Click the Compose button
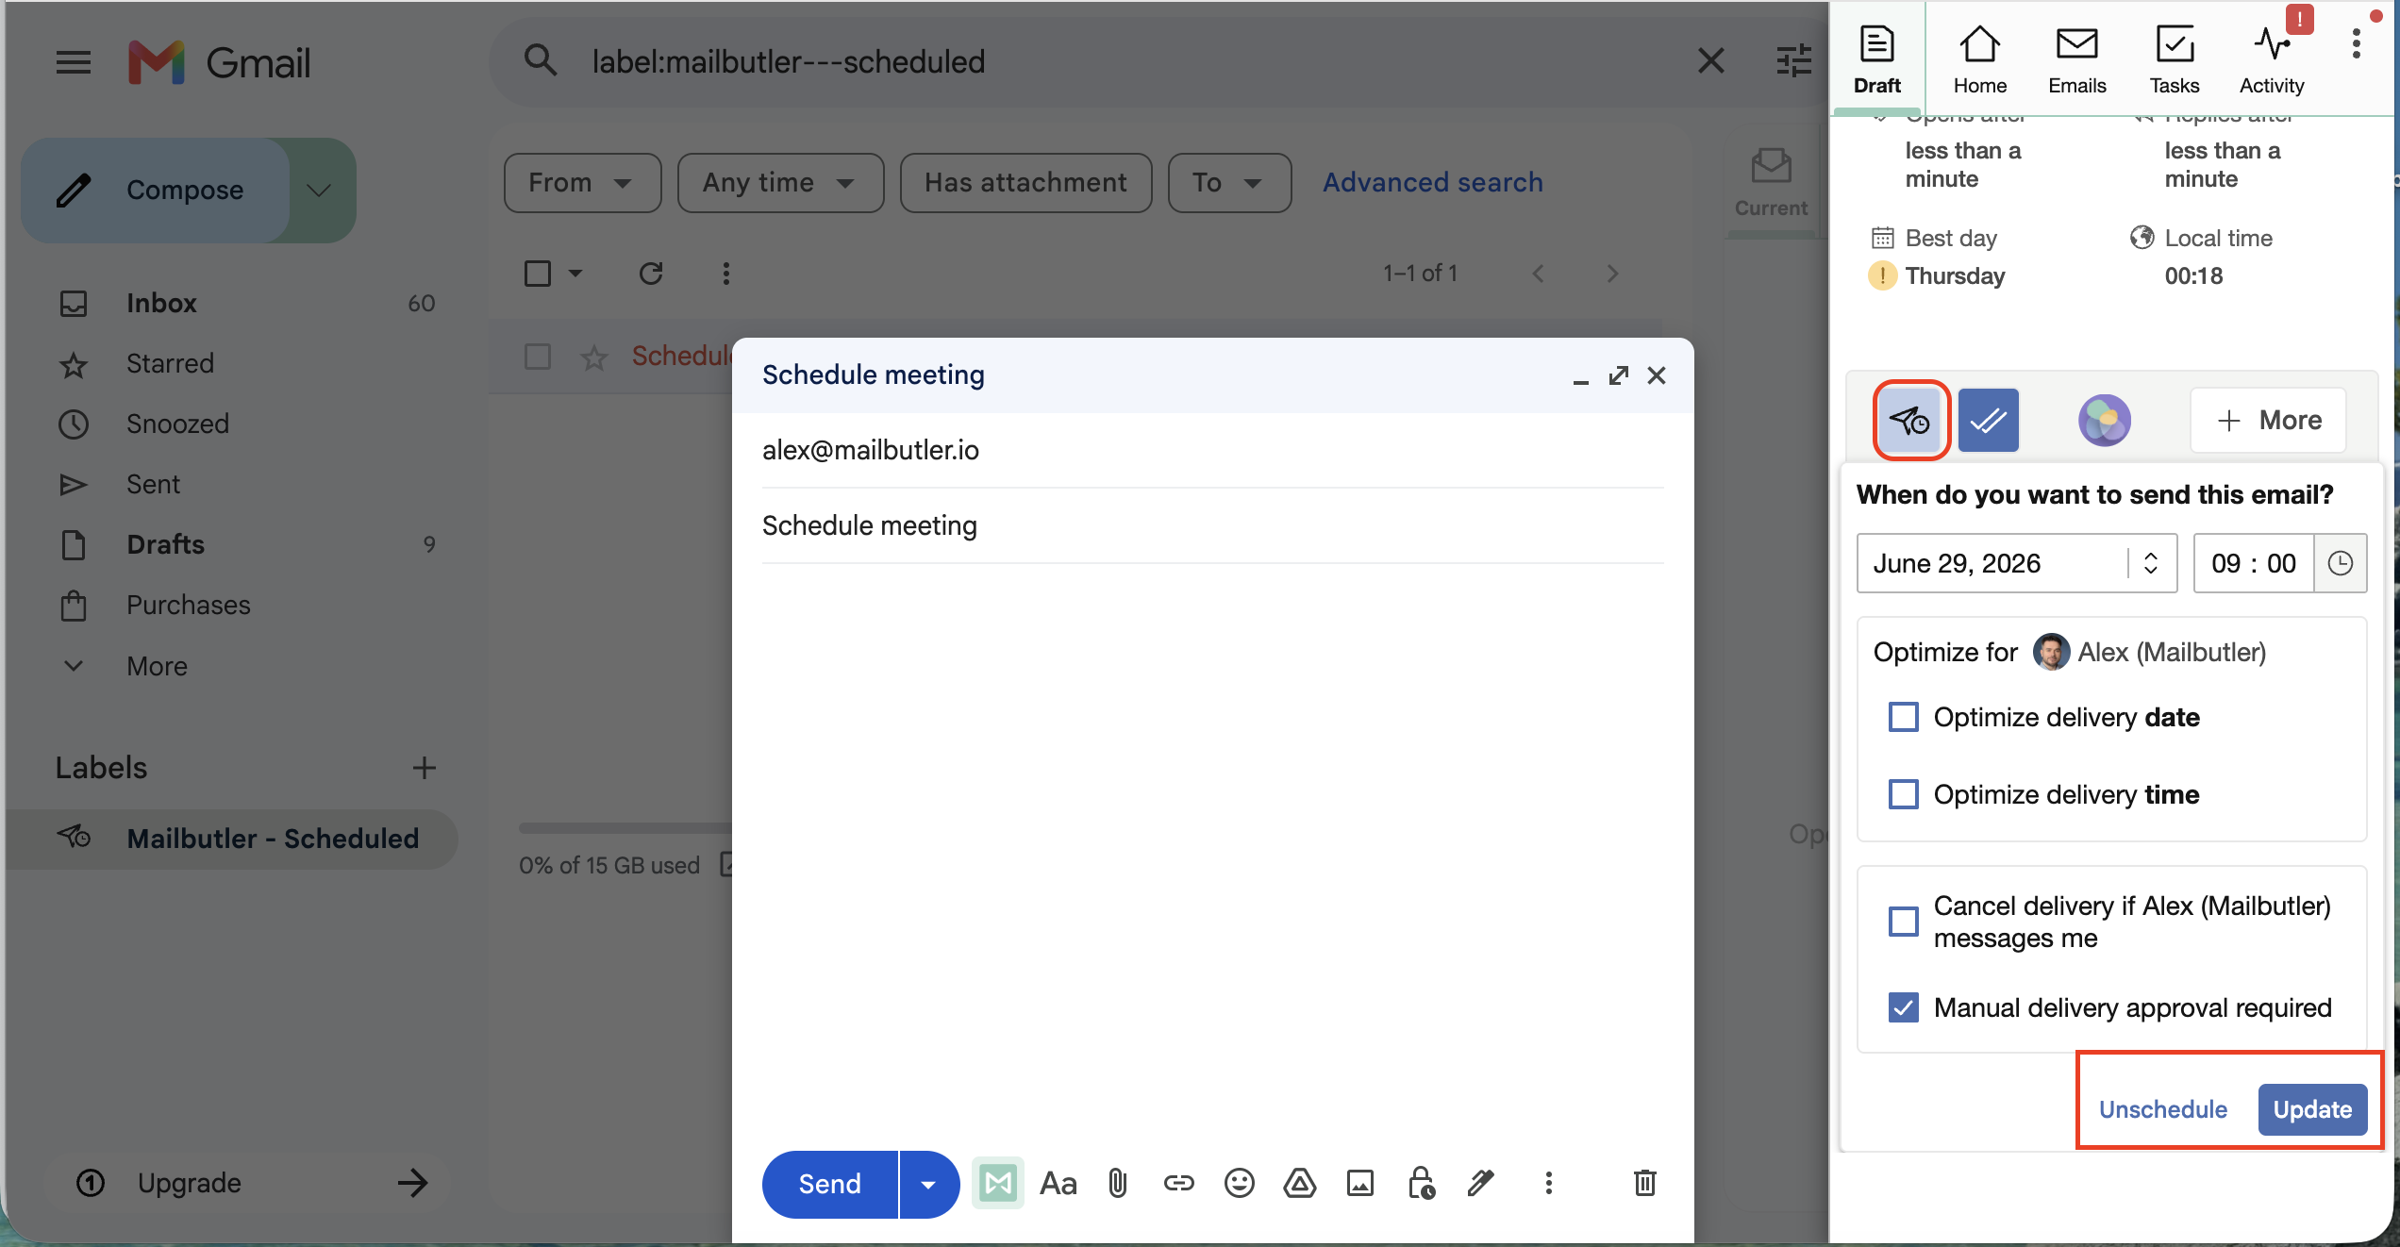Screen dimensions: 2400x1247 (156, 191)
